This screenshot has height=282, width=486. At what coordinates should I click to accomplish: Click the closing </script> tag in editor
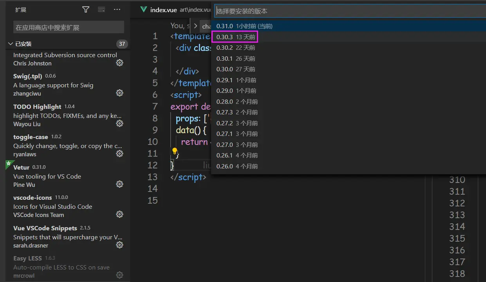pos(188,177)
